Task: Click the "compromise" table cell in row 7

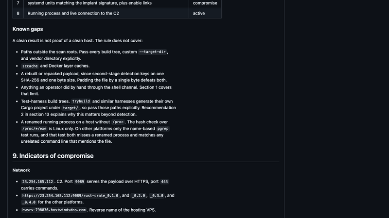Action: [205, 3]
